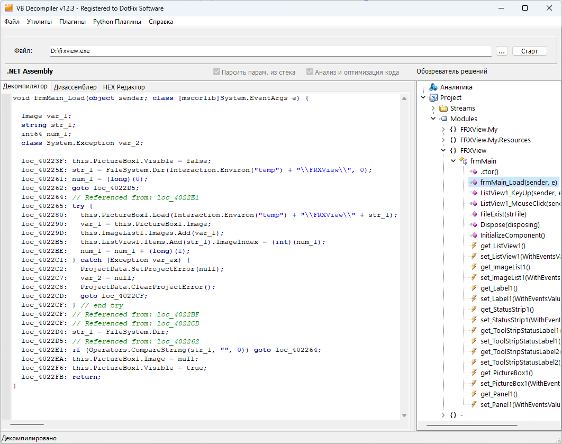Click the .ctor() method icon
Viewport: 562px width, 444px height.
point(475,171)
